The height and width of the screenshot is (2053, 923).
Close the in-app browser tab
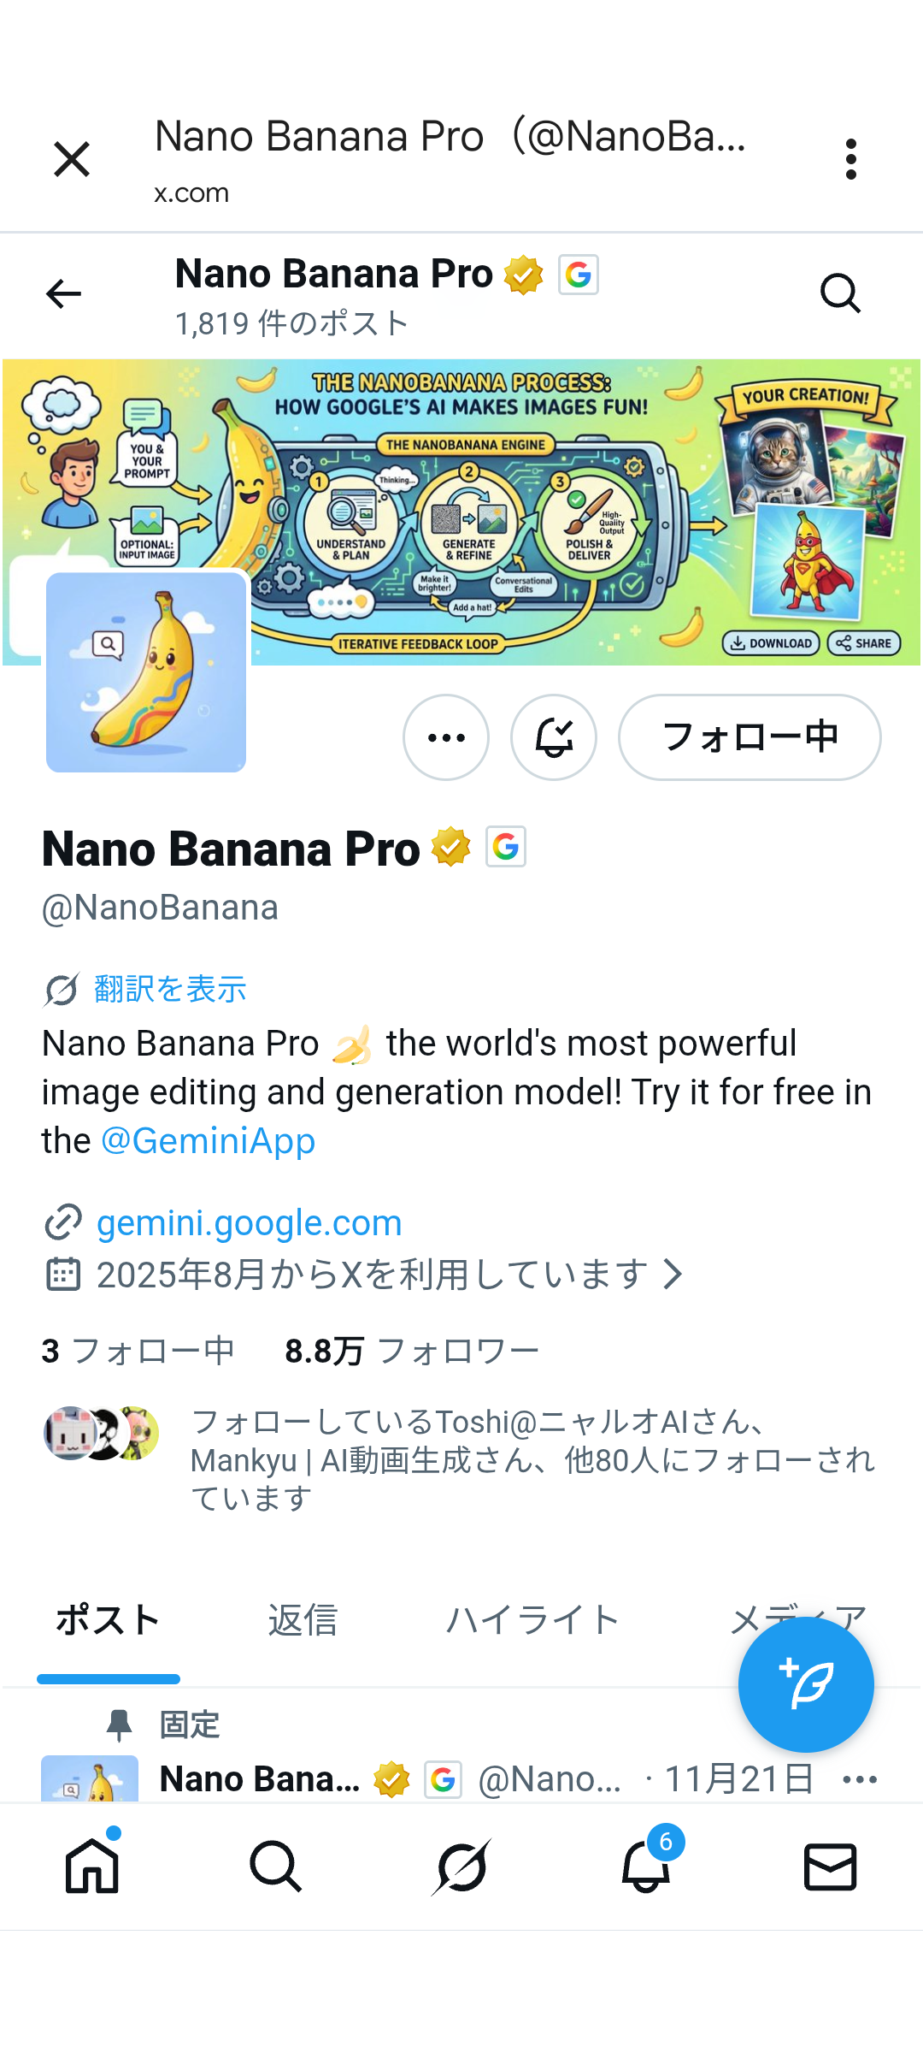(x=72, y=159)
